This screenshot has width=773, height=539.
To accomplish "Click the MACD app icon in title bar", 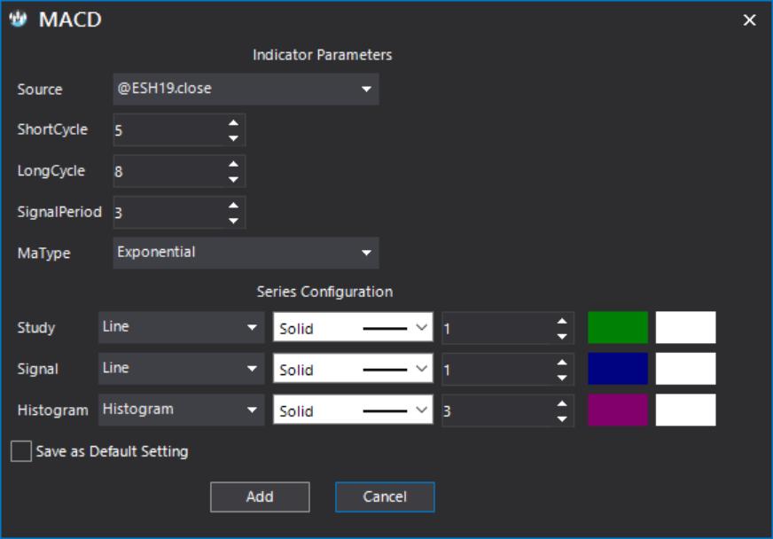I will point(19,20).
